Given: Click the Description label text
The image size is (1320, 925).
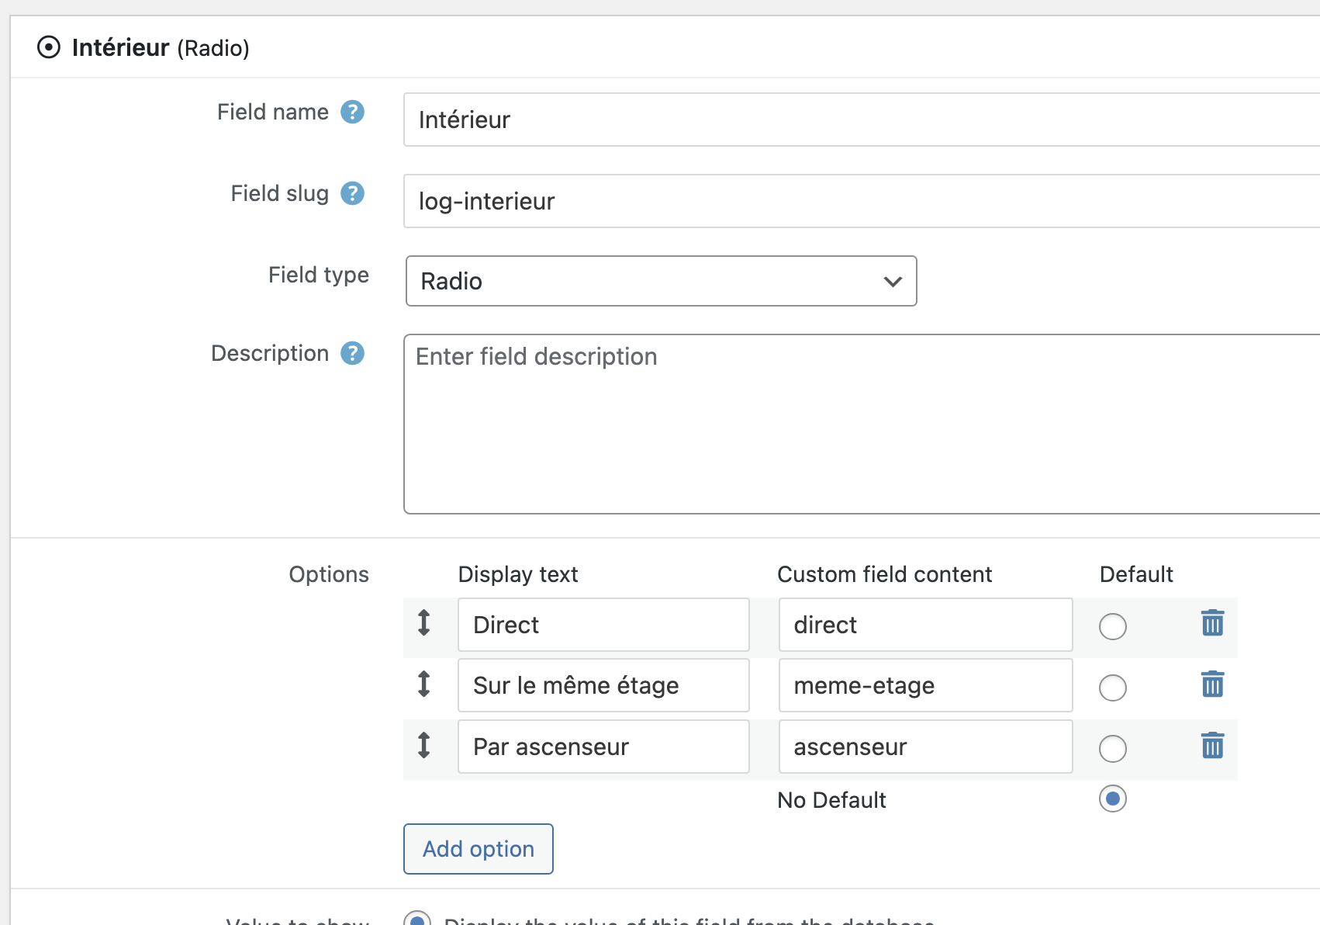Looking at the screenshot, I should (270, 353).
